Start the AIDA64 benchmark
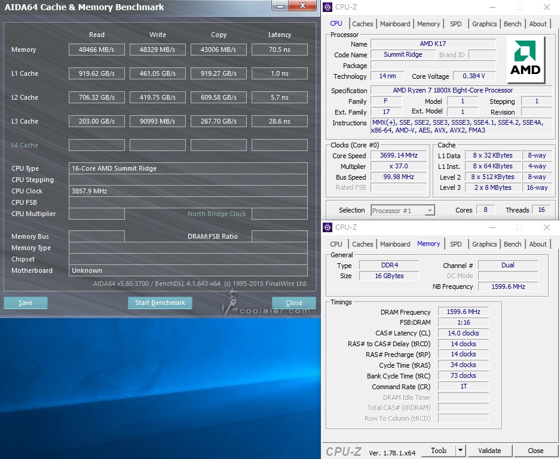Viewport: 560px width, 459px height. tap(160, 303)
